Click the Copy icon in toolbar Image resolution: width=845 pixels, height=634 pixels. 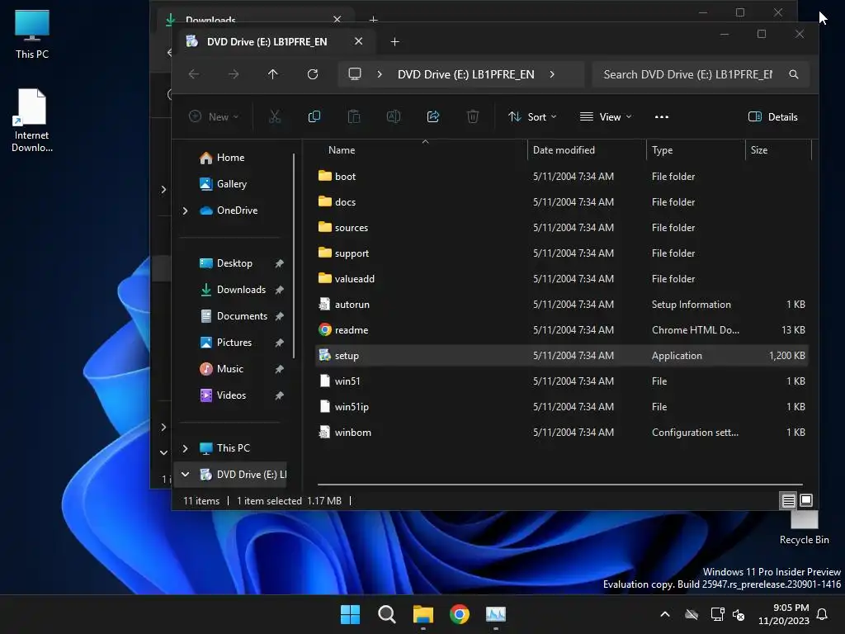coord(314,116)
